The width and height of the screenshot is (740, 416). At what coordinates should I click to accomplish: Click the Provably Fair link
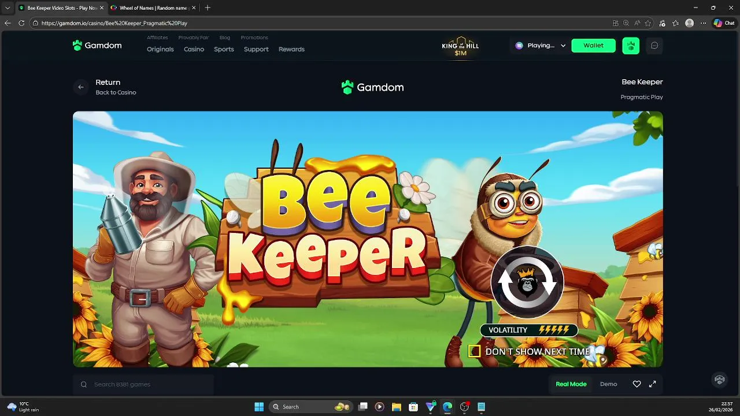pyautogui.click(x=194, y=38)
